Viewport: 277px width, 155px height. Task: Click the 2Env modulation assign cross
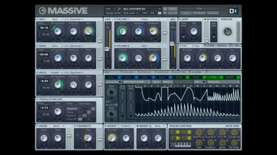click(136, 77)
